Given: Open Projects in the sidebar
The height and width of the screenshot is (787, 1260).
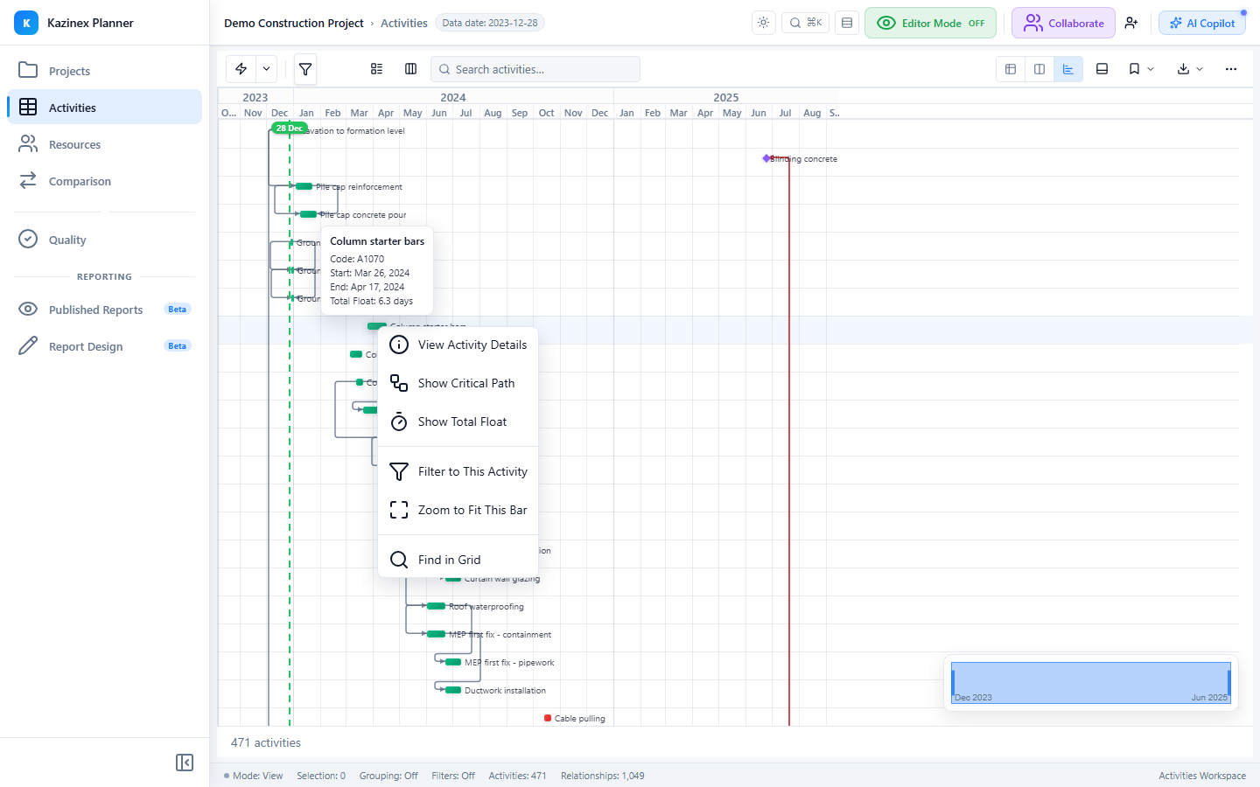Looking at the screenshot, I should coord(104,71).
